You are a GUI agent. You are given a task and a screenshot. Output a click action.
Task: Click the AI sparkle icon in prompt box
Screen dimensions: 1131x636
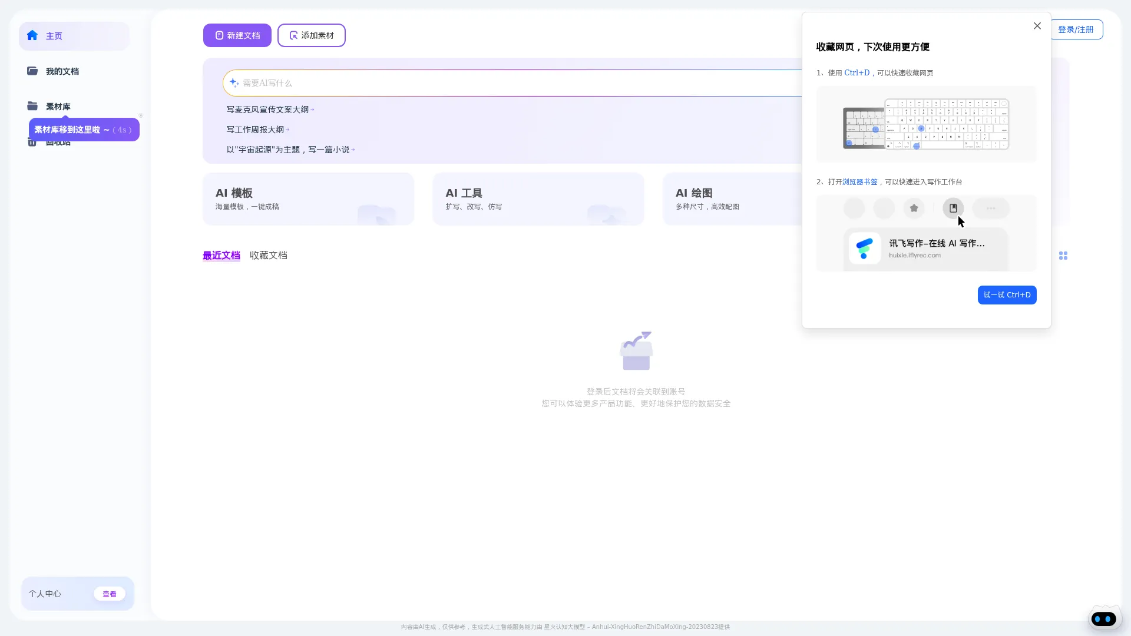point(234,82)
